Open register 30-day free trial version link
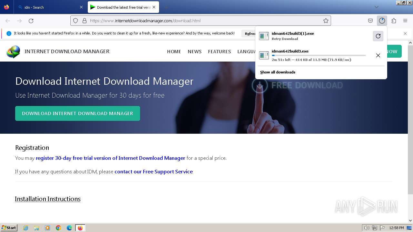Image resolution: width=413 pixels, height=232 pixels. click(110, 158)
